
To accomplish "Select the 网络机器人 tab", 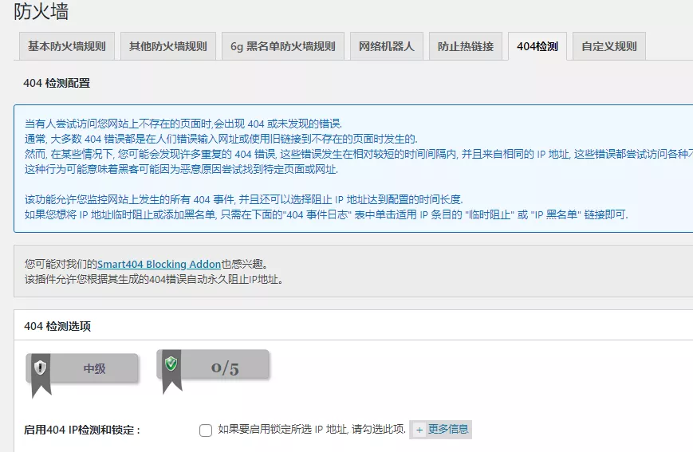I will coord(387,46).
